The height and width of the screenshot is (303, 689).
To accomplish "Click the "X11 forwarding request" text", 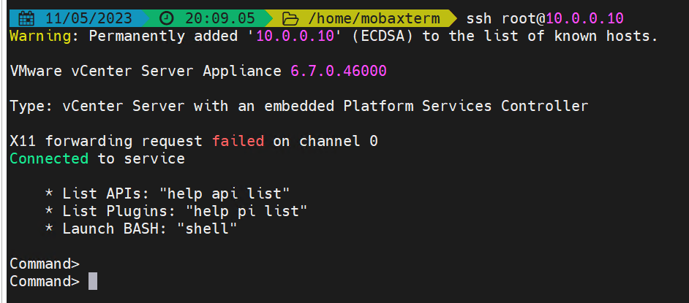I will 107,141.
